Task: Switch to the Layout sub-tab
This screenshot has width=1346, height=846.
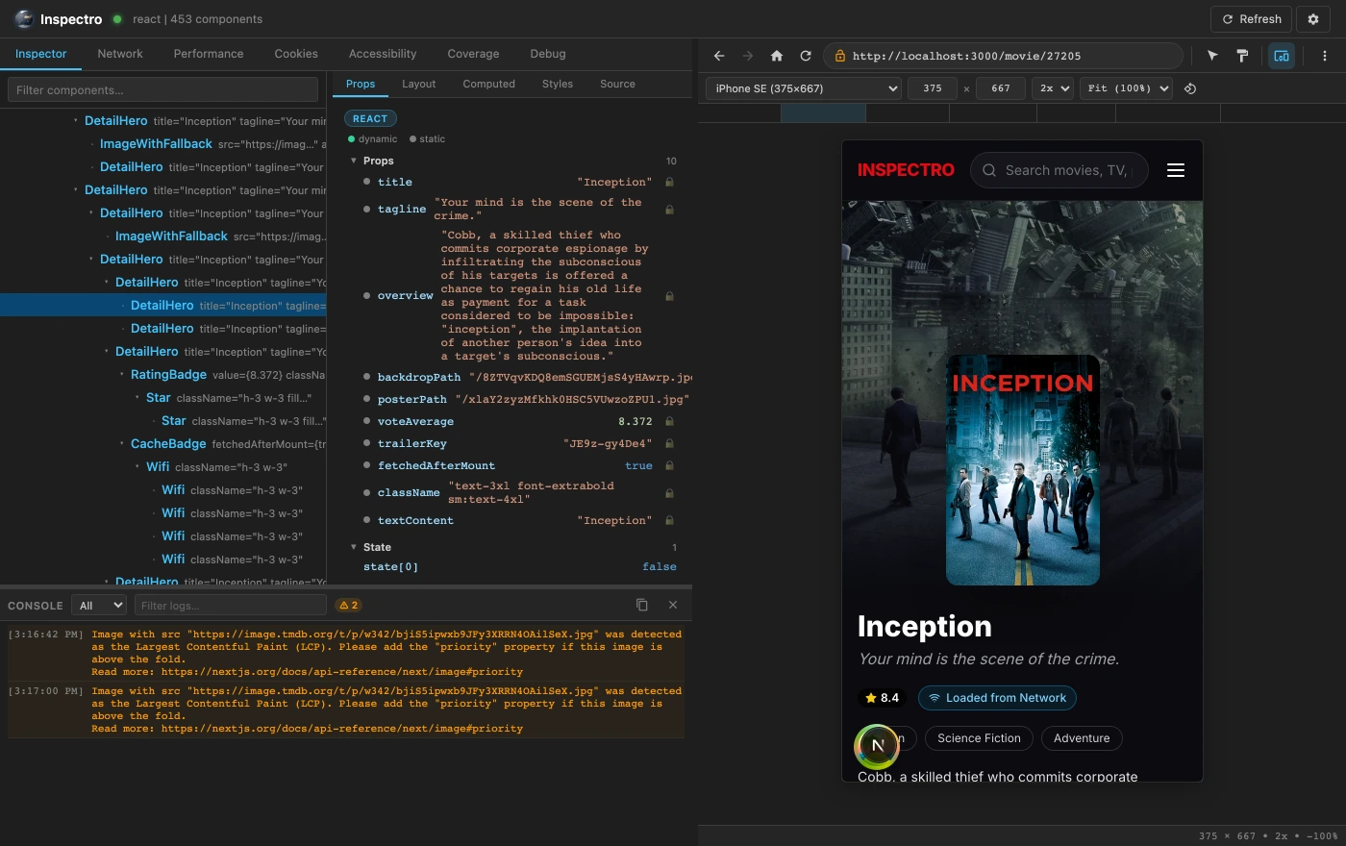Action: point(419,84)
